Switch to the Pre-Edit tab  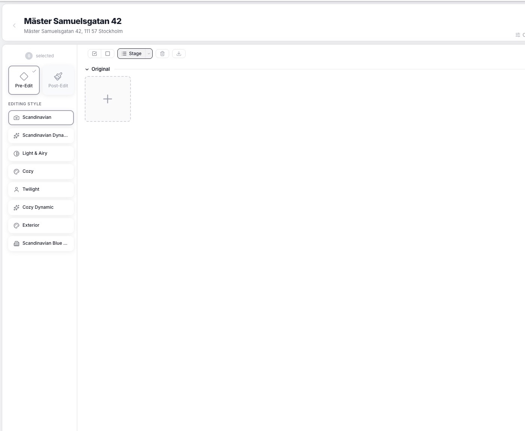coord(24,80)
